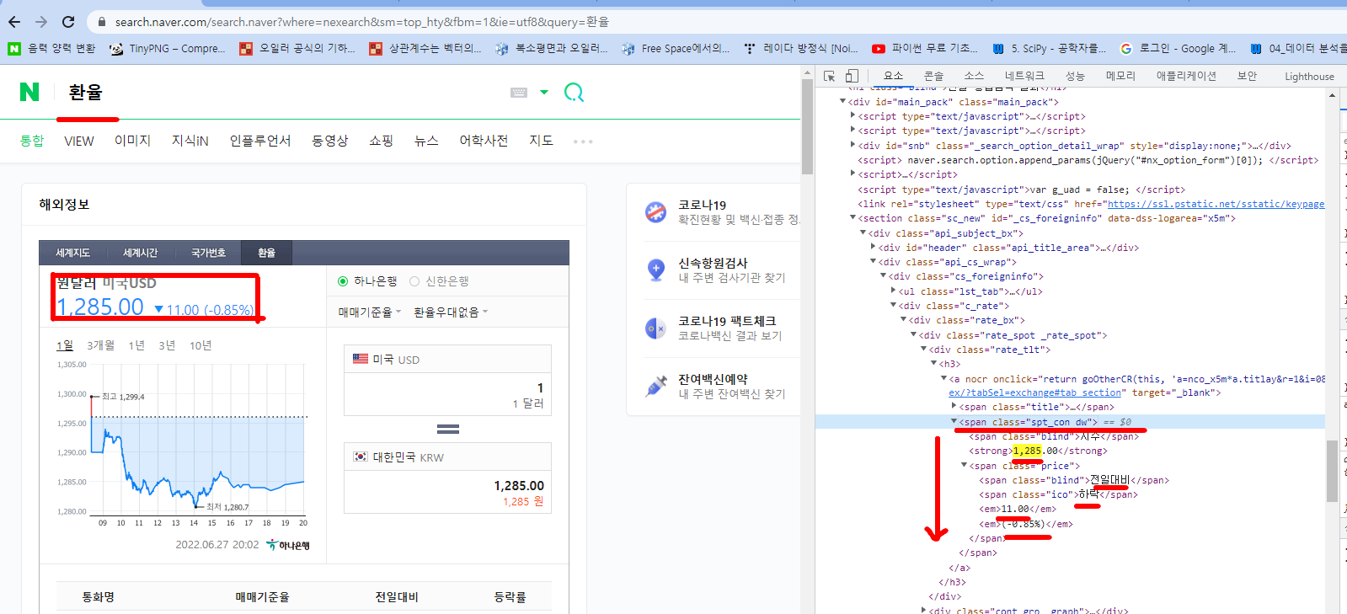Click the 미국 USD amount input field
The image size is (1347, 614).
[x=447, y=394]
